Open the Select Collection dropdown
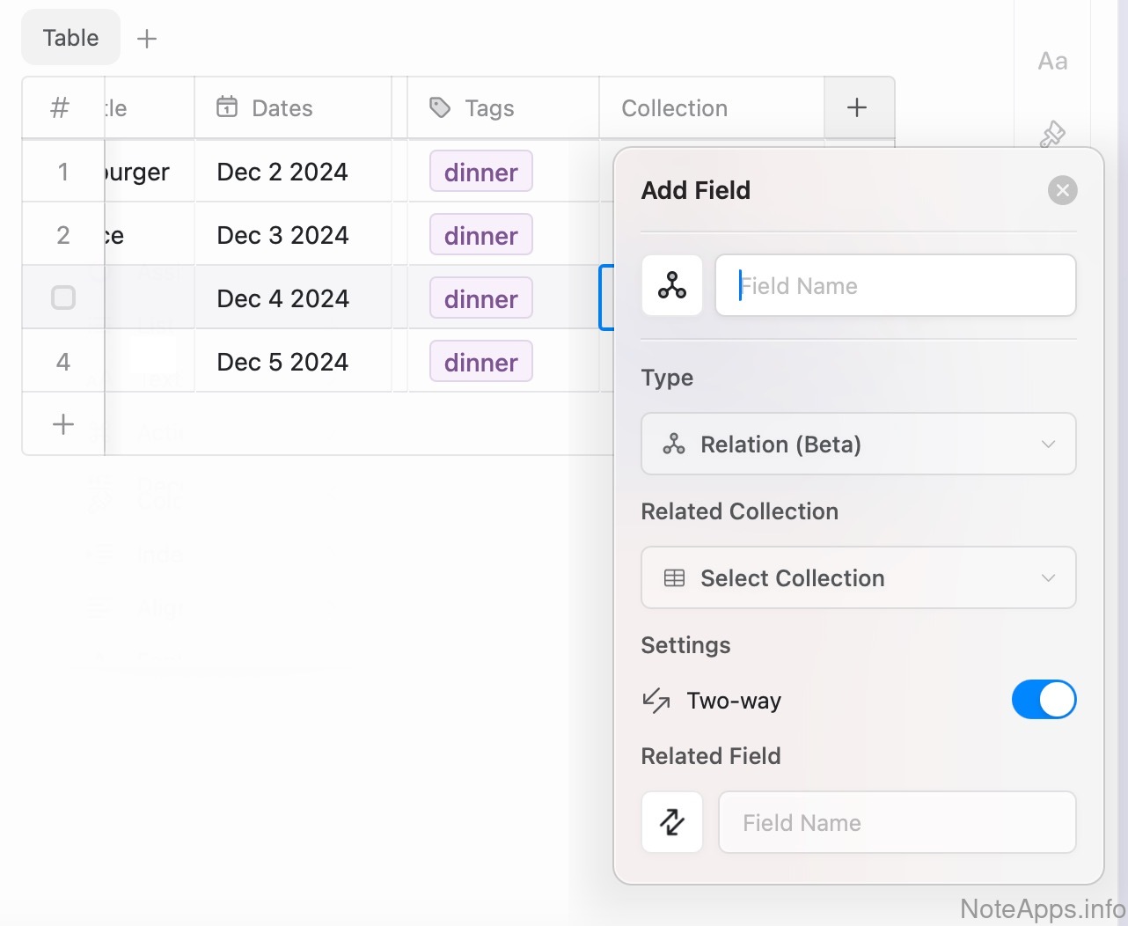Viewport: 1128px width, 926px height. click(858, 577)
